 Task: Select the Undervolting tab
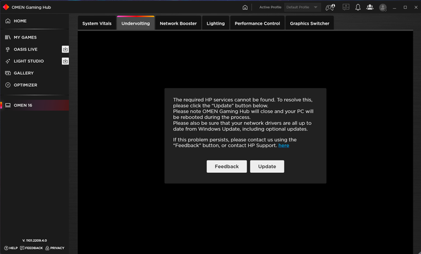tap(135, 23)
